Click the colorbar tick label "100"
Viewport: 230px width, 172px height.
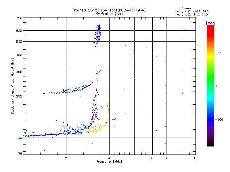point(218,53)
